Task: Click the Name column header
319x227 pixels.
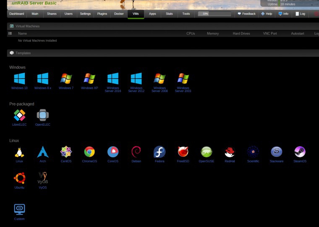Action: click(22, 33)
